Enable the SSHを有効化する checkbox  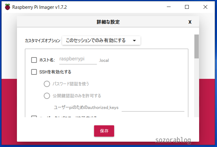[34, 72]
